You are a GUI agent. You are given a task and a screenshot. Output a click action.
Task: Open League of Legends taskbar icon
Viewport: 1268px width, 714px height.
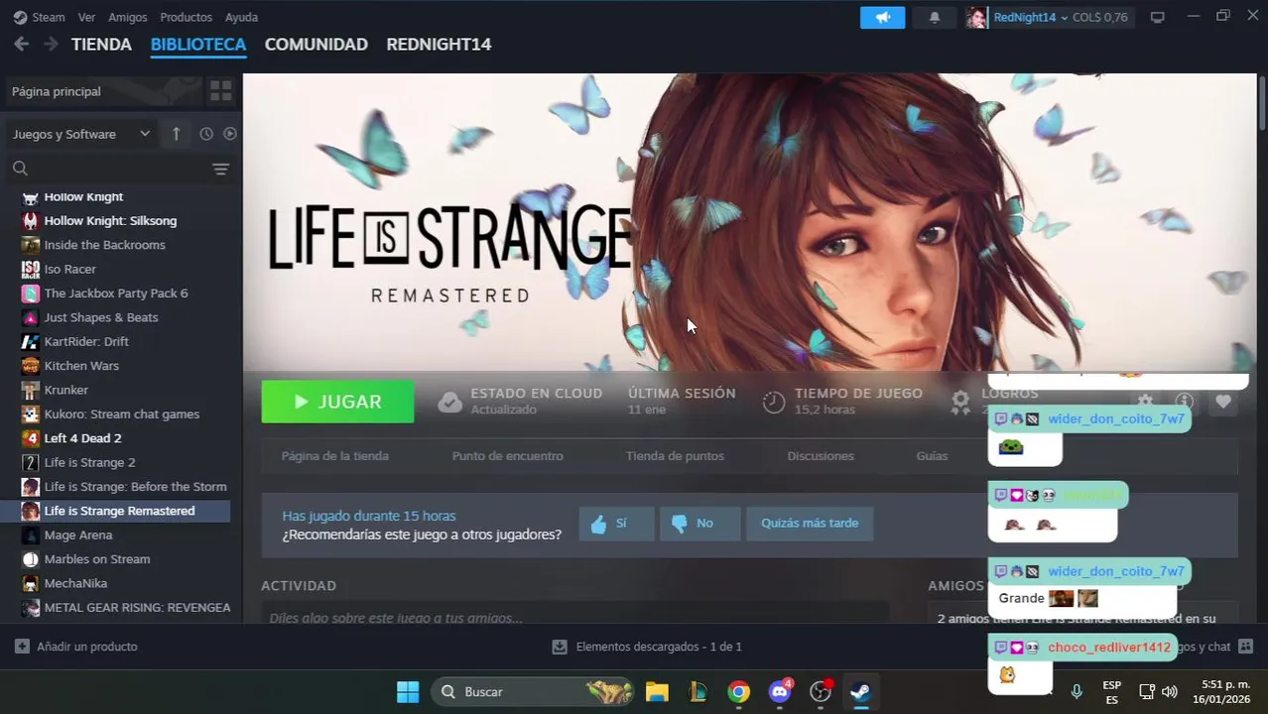click(697, 691)
